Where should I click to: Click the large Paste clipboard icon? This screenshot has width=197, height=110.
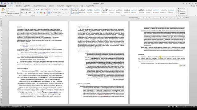point(3,10)
